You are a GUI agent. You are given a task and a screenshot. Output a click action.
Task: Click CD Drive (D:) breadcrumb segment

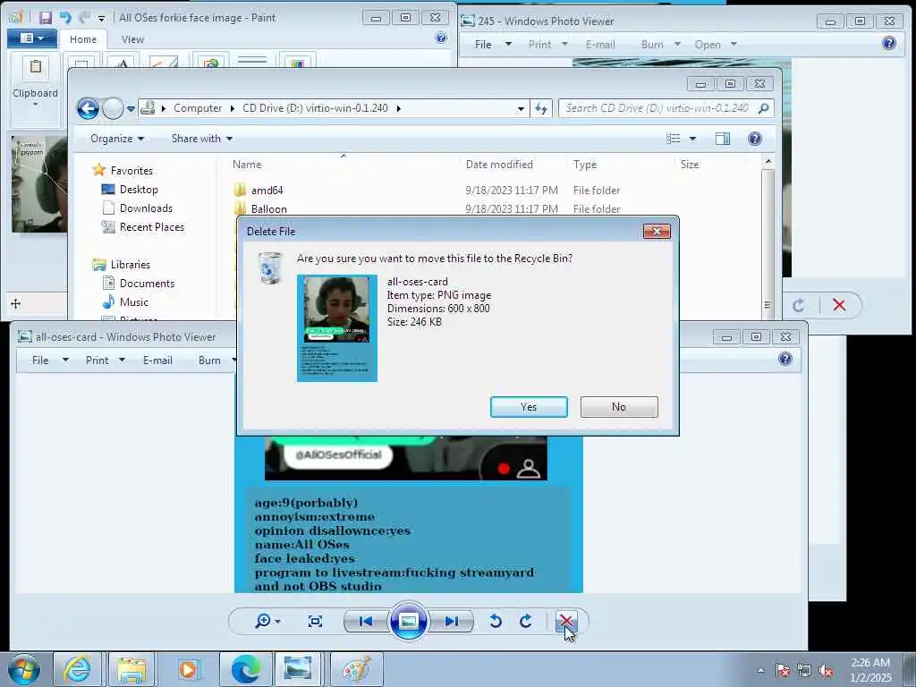click(x=315, y=108)
